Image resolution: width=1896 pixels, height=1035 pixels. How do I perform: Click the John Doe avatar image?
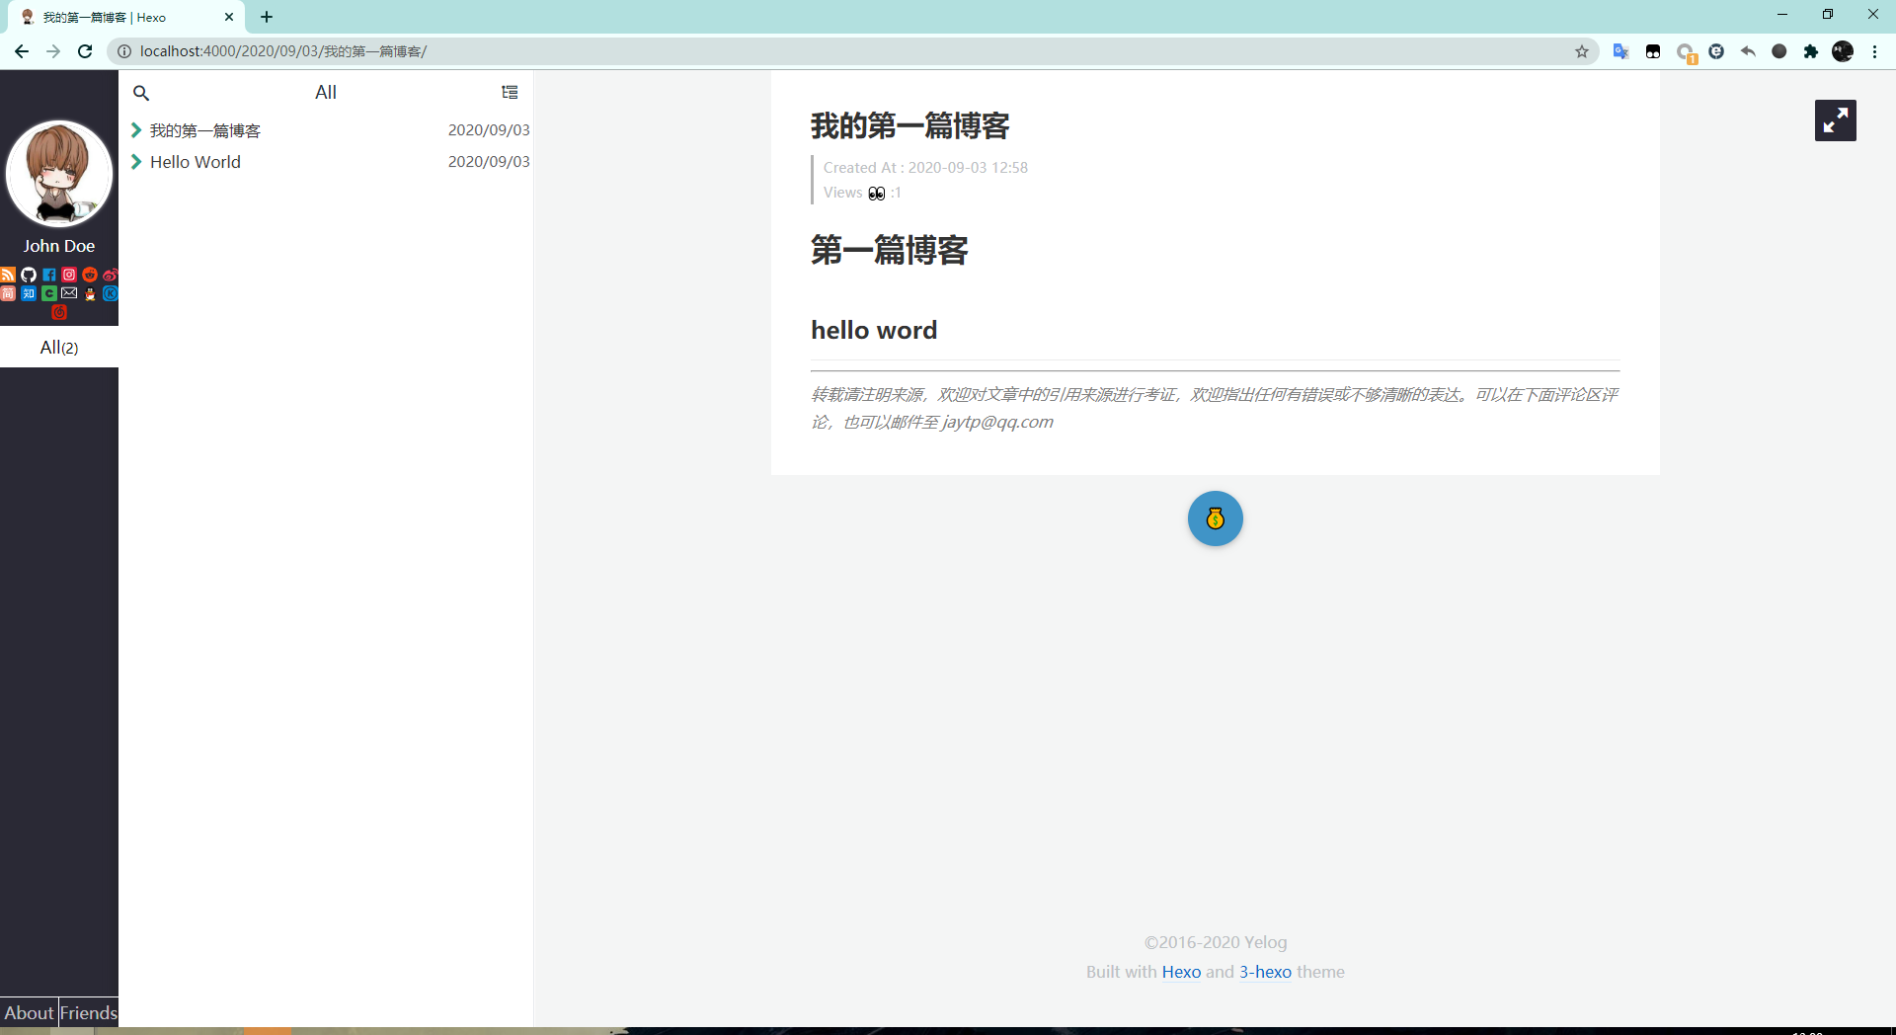pyautogui.click(x=59, y=174)
